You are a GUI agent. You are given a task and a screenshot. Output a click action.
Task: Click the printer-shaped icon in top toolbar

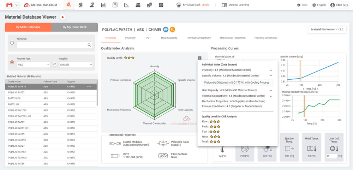pos(138,5)
